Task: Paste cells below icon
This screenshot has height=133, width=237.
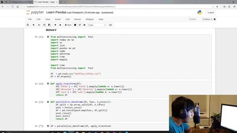Action: point(49,25)
